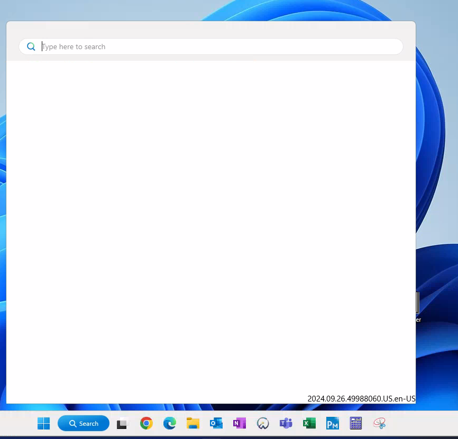The height and width of the screenshot is (439, 458).
Task: Open Microsoft Excel
Action: (309, 423)
